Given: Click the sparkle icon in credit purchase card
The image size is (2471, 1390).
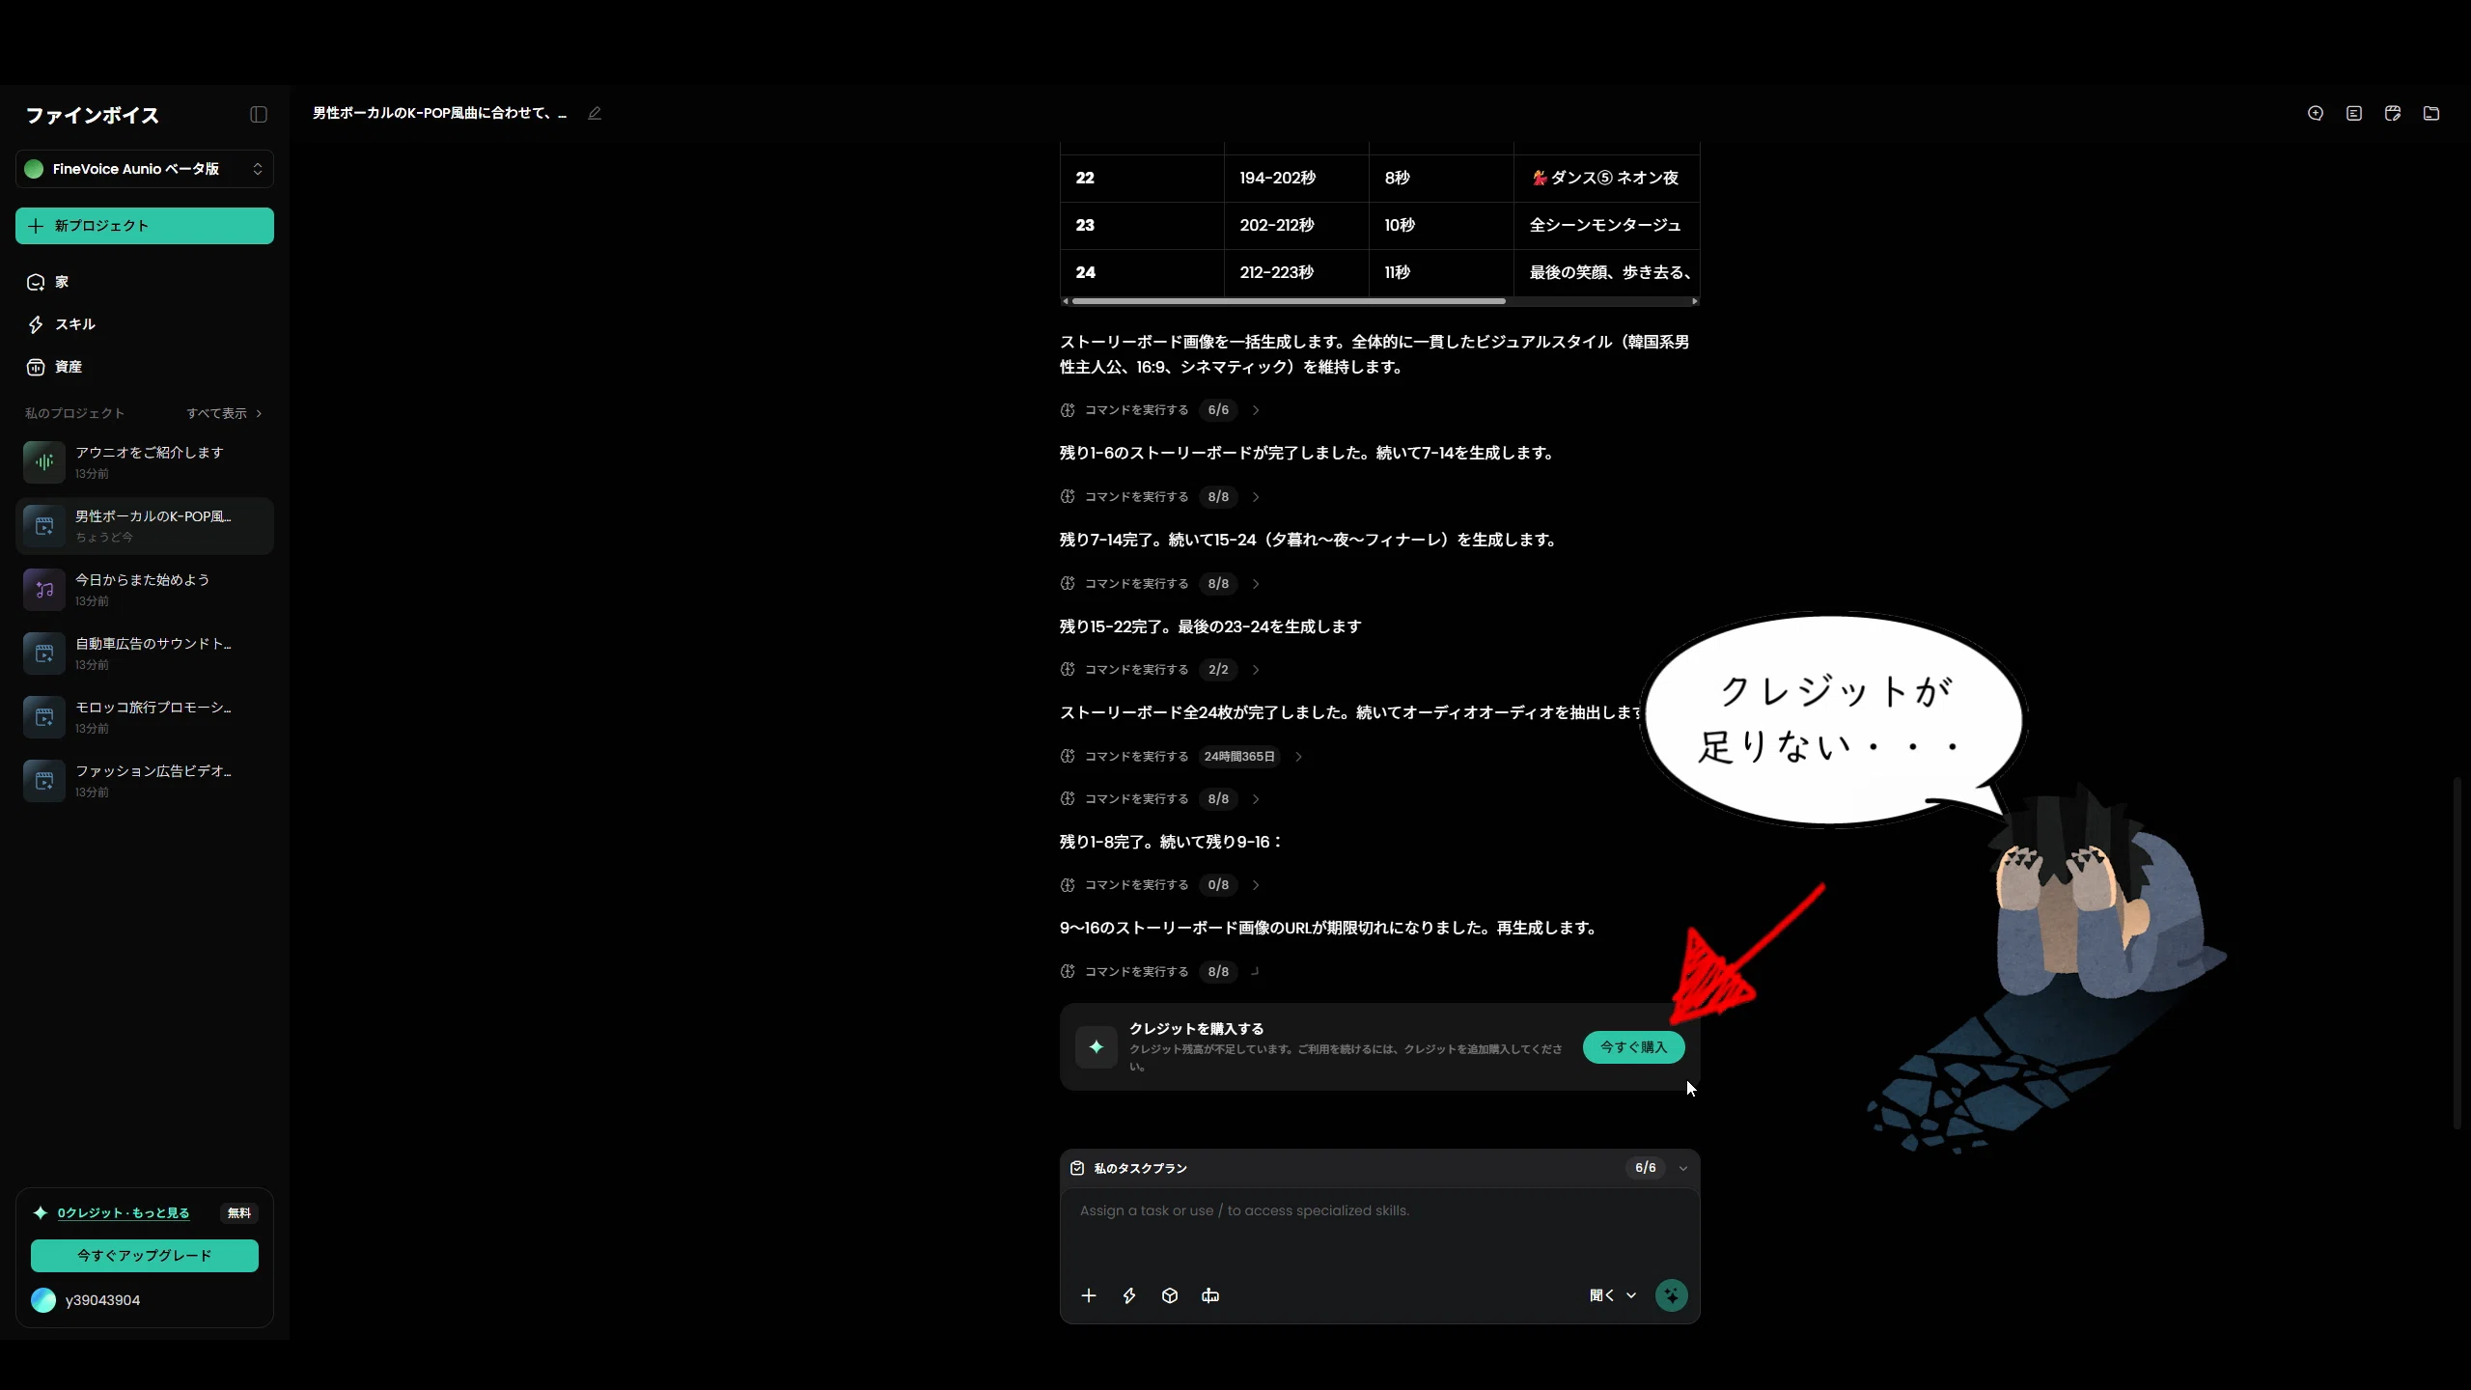Looking at the screenshot, I should click(x=1097, y=1047).
